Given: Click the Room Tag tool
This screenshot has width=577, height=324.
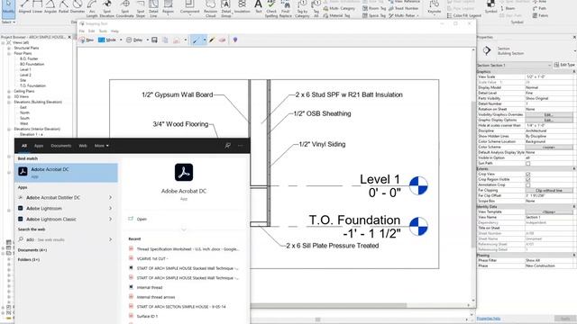Looking at the screenshot, I should click(x=374, y=8).
